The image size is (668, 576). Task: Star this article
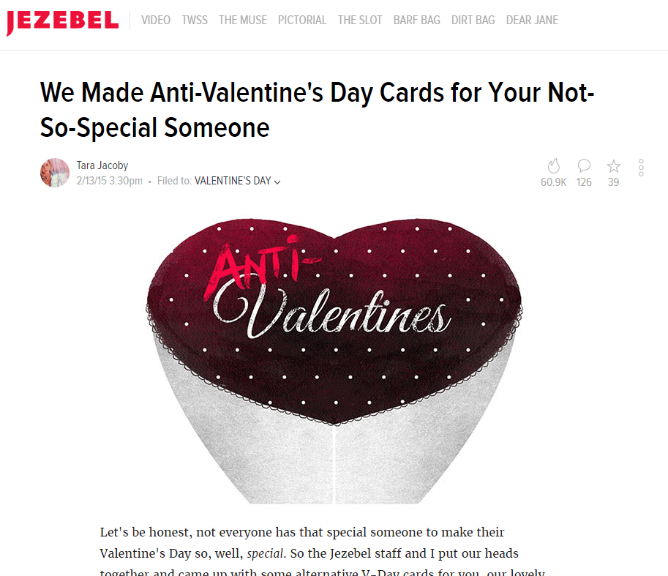(x=613, y=166)
